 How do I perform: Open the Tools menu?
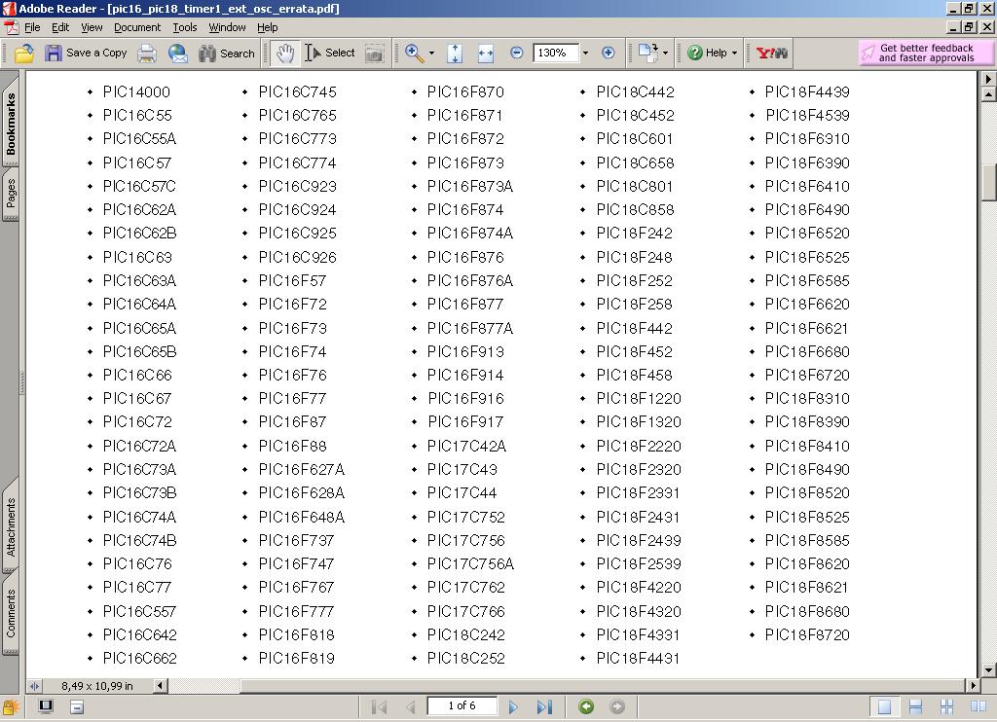185,27
